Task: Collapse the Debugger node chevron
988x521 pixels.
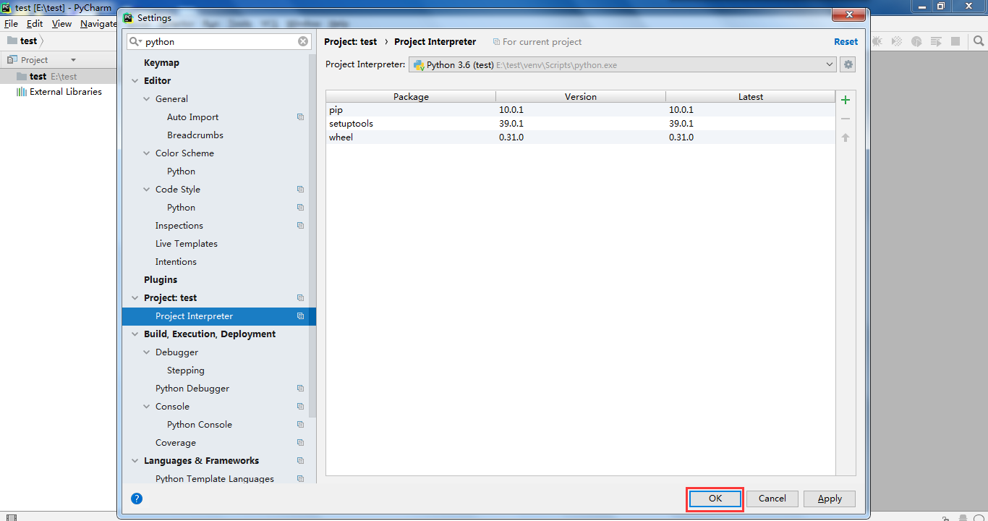Action: 147,352
